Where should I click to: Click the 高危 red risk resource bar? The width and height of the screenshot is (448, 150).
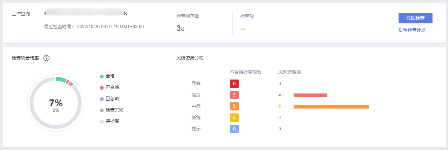310,95
